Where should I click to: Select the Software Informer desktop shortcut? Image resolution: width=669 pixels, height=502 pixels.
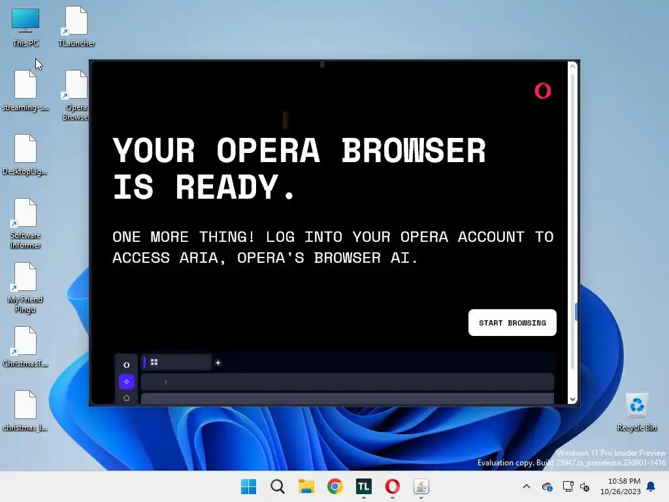[25, 224]
